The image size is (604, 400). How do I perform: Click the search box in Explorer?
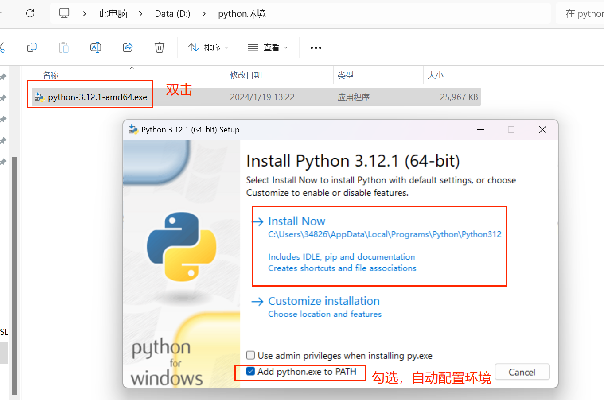pyautogui.click(x=580, y=14)
